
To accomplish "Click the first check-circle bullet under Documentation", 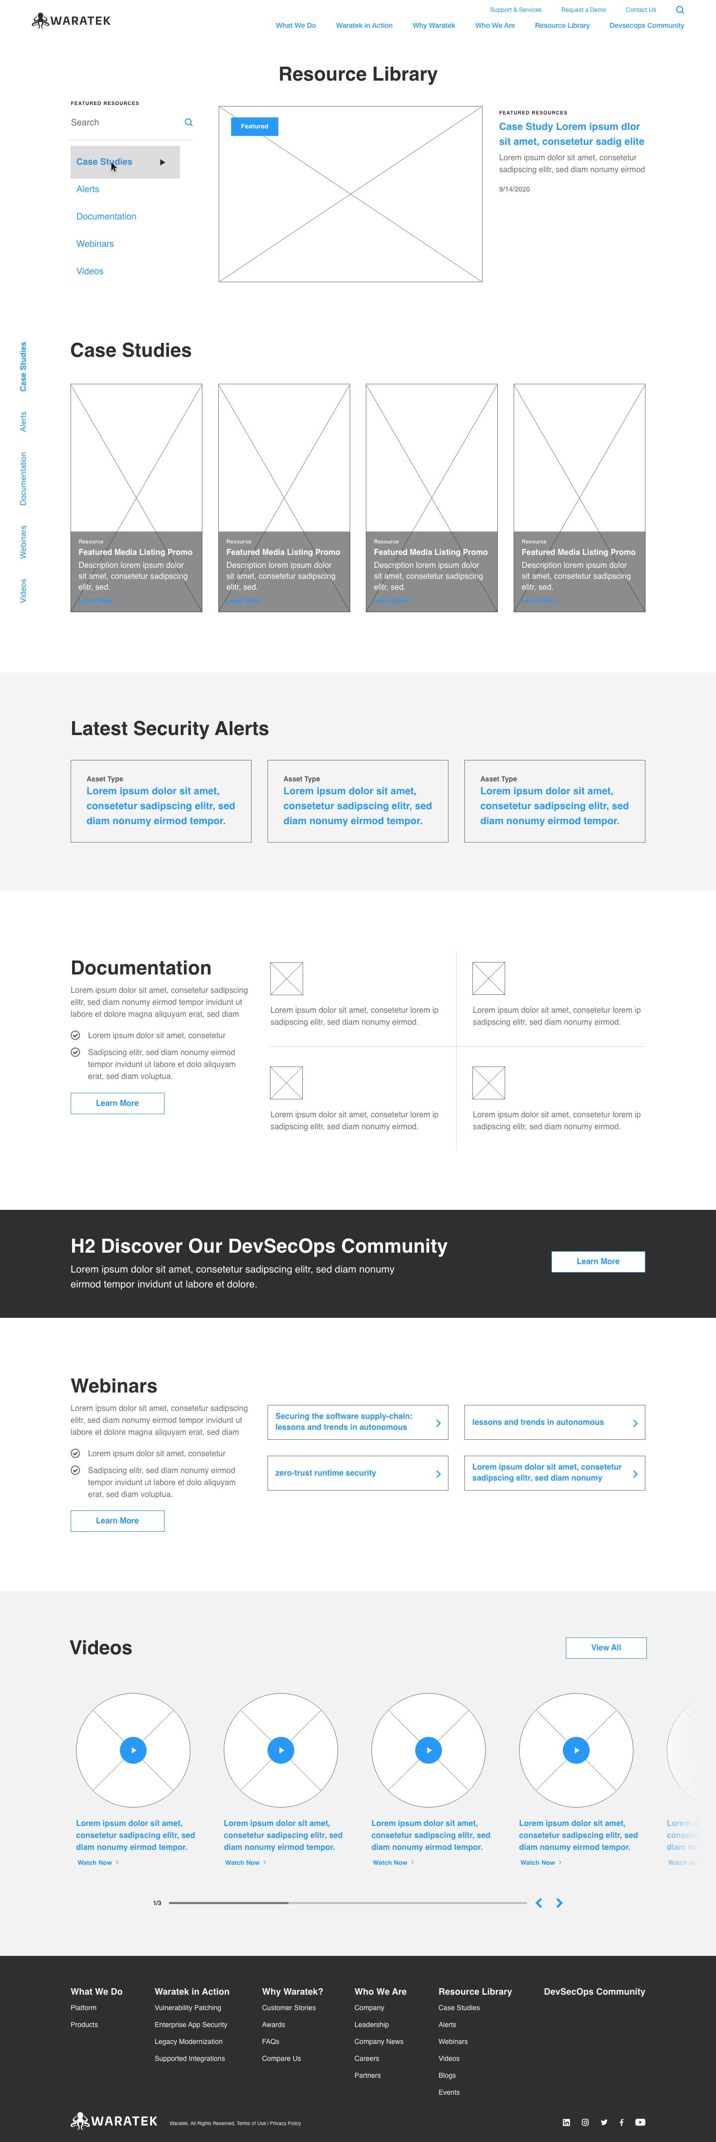I will (76, 1035).
